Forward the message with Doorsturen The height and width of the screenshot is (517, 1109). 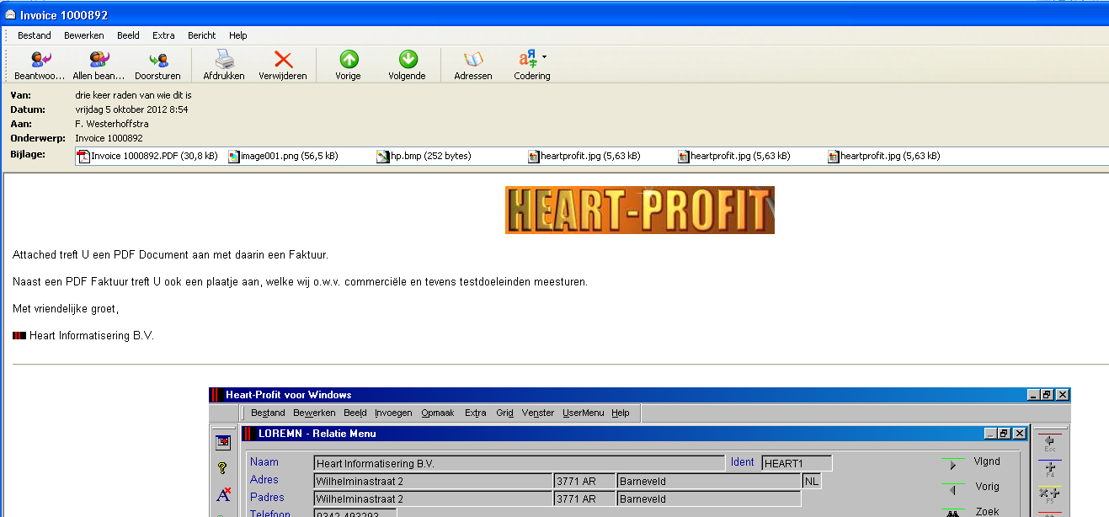point(157,66)
